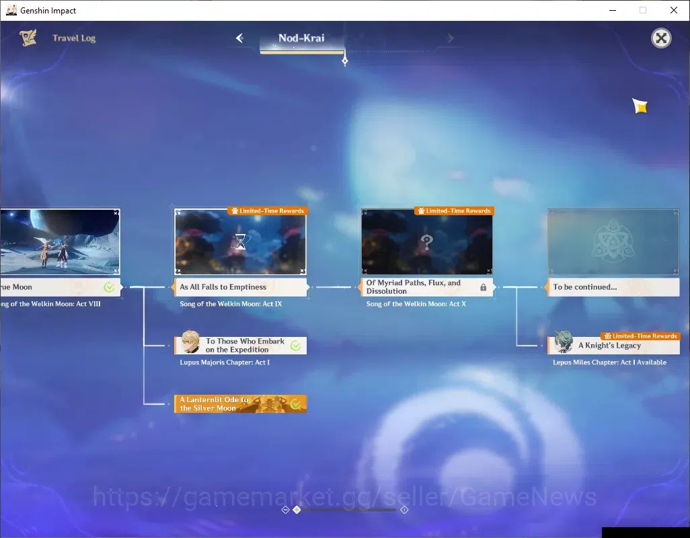The width and height of the screenshot is (690, 538).
Task: Click the bottom timeline scroll slider handle
Action: pos(297,509)
